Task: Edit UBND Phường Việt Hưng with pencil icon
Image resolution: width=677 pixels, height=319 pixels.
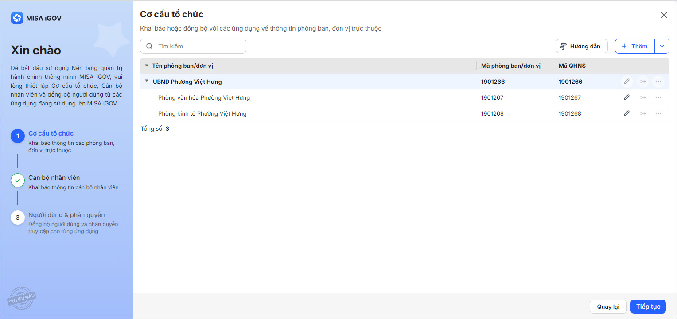Action: point(626,82)
